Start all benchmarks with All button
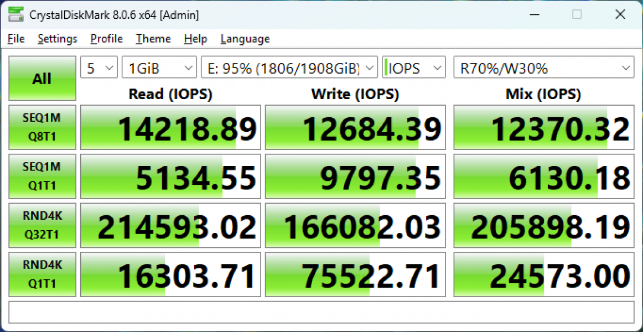Viewport: 643px width, 332px height. pos(42,78)
